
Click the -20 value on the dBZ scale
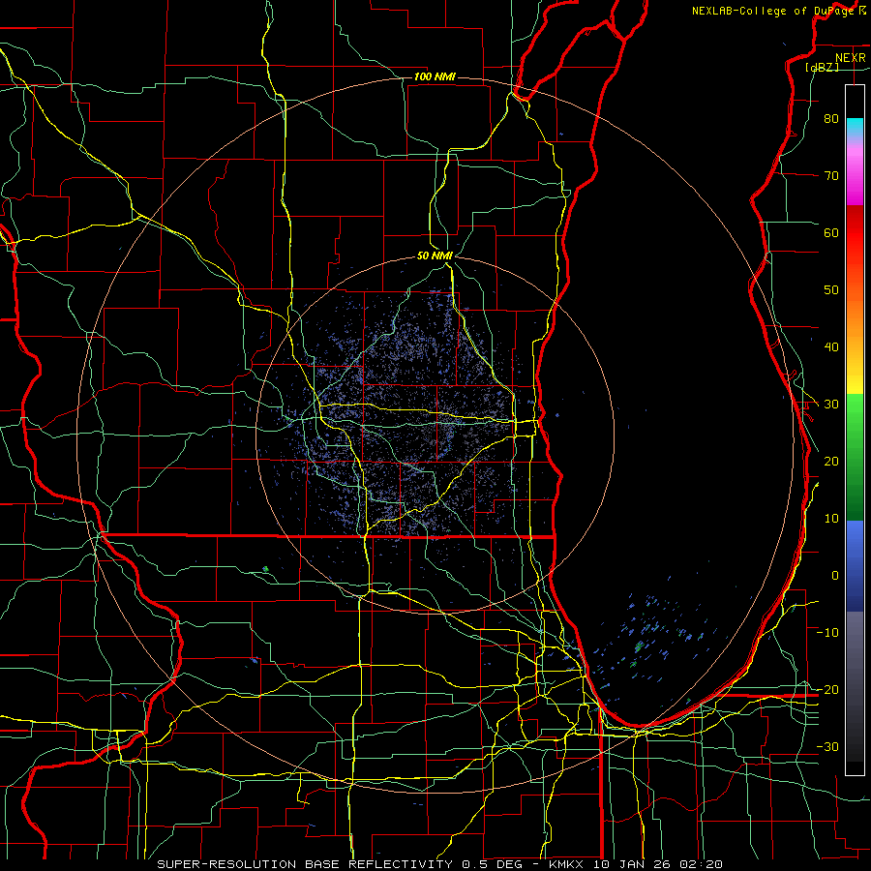pos(827,690)
